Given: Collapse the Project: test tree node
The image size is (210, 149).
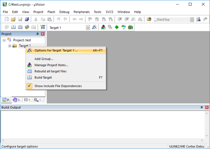Looking at the screenshot, I should pos(4,40).
